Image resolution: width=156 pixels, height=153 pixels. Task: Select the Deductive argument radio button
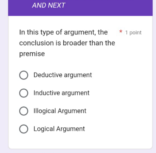24,75
